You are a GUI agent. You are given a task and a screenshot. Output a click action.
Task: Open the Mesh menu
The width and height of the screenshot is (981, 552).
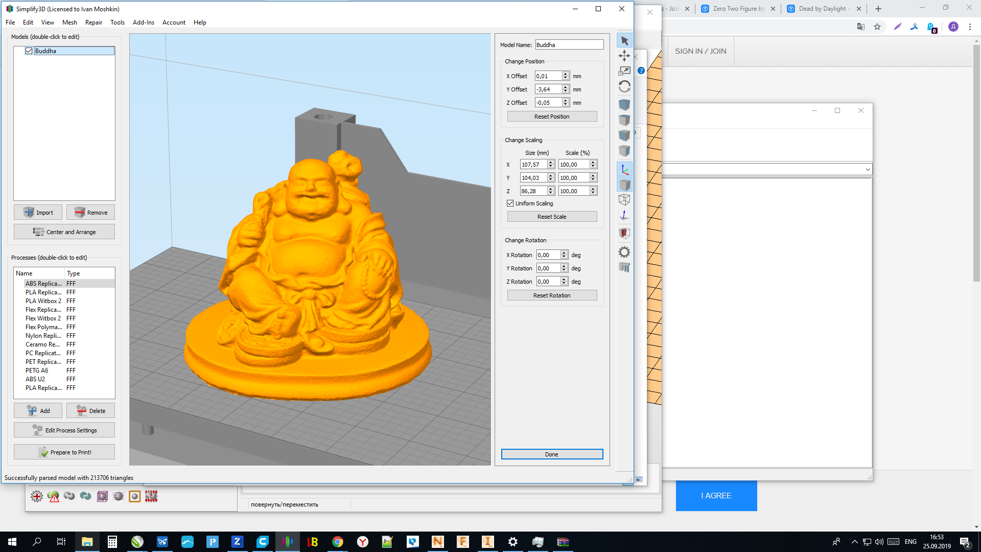(x=69, y=22)
